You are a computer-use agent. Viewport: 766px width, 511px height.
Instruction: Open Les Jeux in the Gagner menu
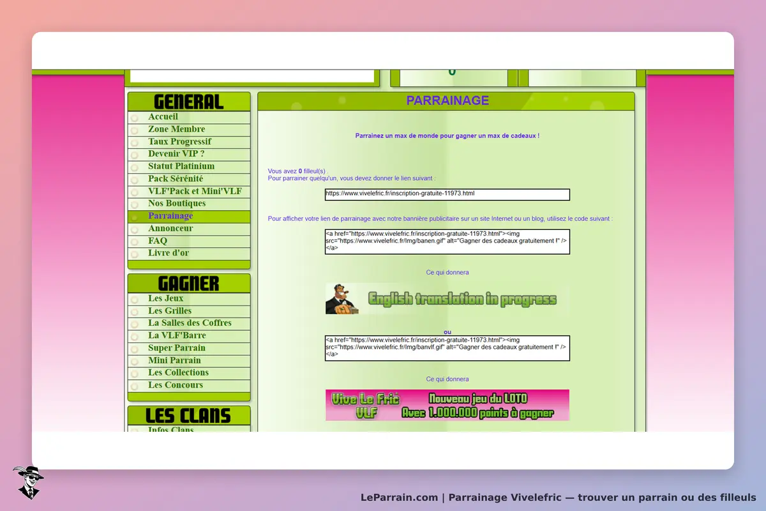[165, 298]
